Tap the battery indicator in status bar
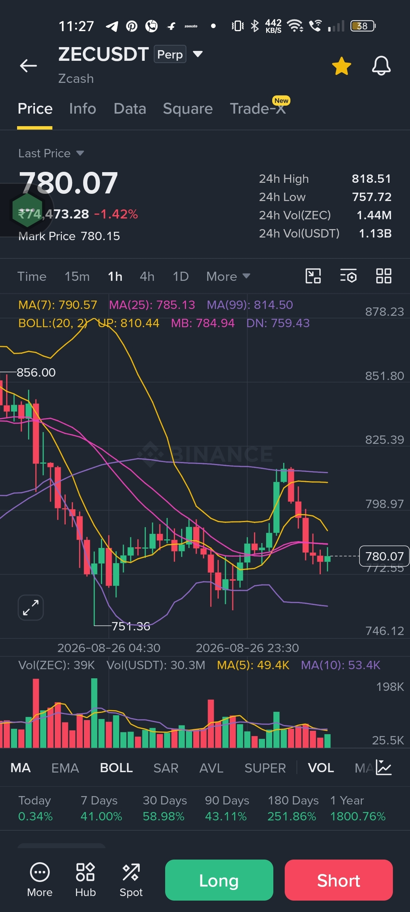This screenshot has width=410, height=912. pos(363,26)
